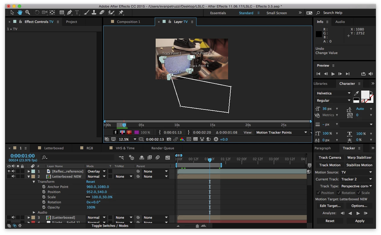The width and height of the screenshot is (381, 235).
Task: Switch to the Paragraph tab
Action: click(322, 148)
